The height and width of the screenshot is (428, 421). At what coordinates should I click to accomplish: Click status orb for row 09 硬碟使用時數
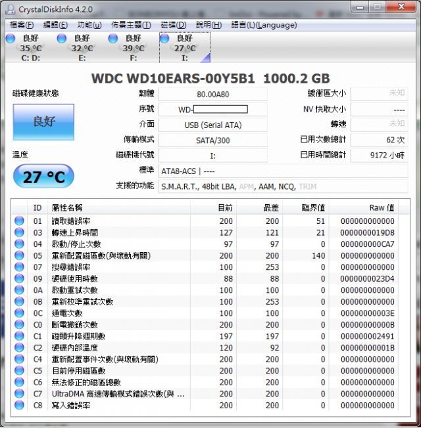[19, 278]
